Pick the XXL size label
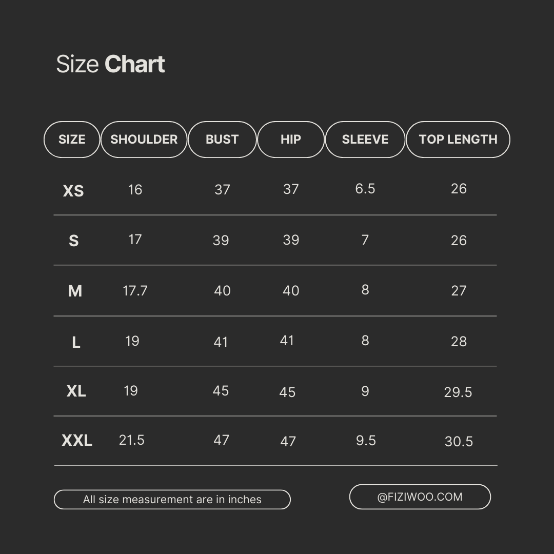Image resolution: width=554 pixels, height=554 pixels. 77,441
